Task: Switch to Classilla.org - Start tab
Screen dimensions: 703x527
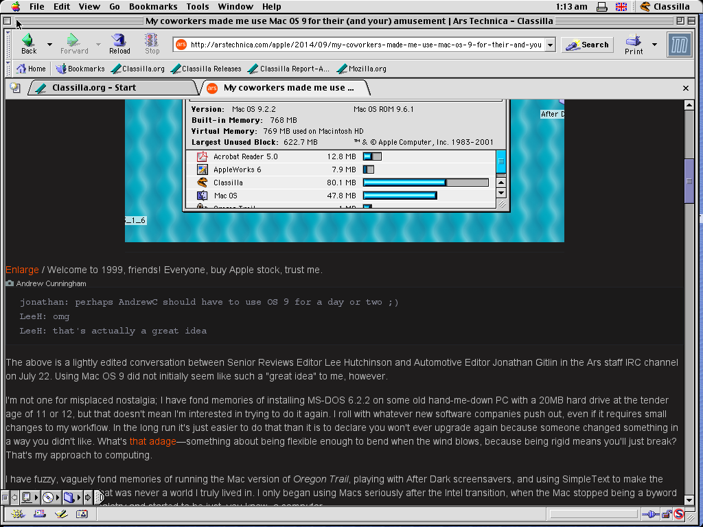Action: click(112, 87)
